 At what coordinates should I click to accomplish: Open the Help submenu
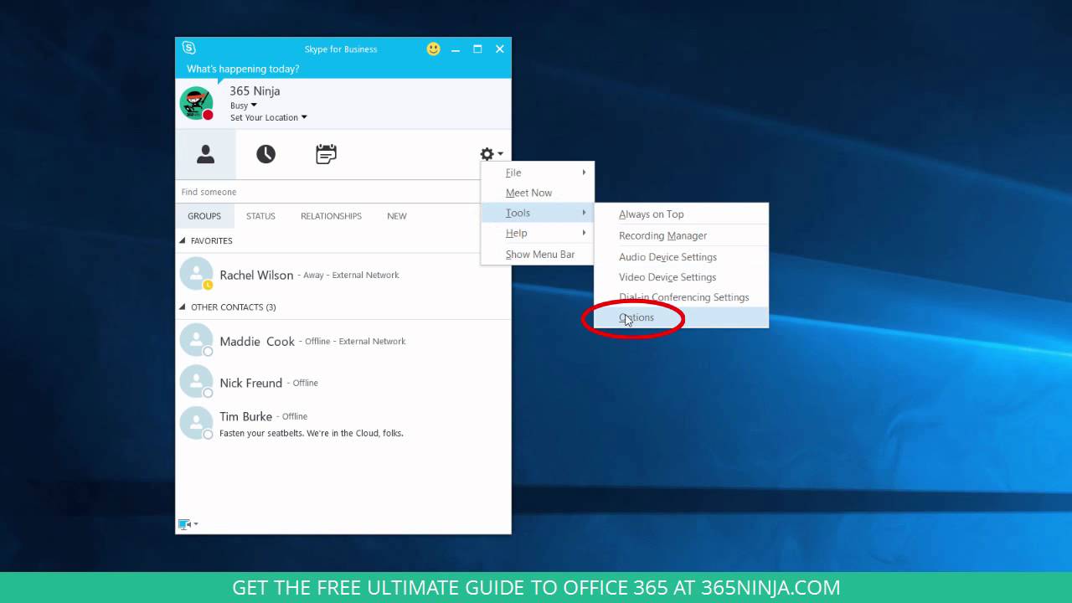click(538, 233)
